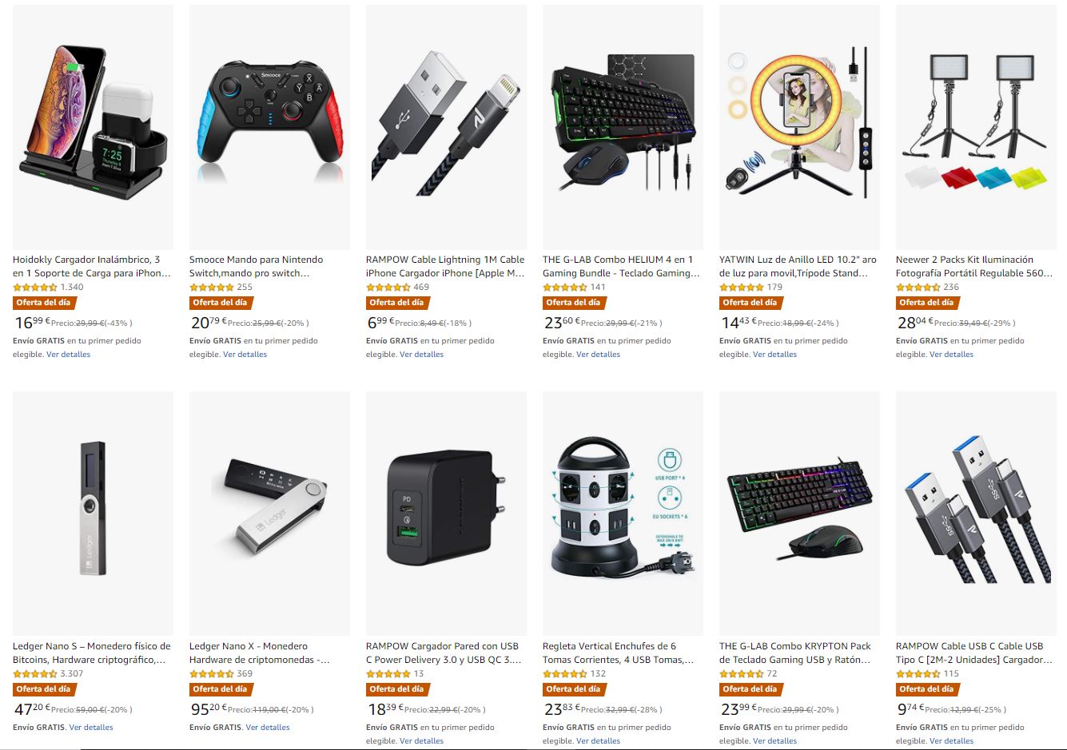This screenshot has width=1067, height=750.
Task: Click the 469 reviews count on RAMPOW cable
Action: click(421, 288)
